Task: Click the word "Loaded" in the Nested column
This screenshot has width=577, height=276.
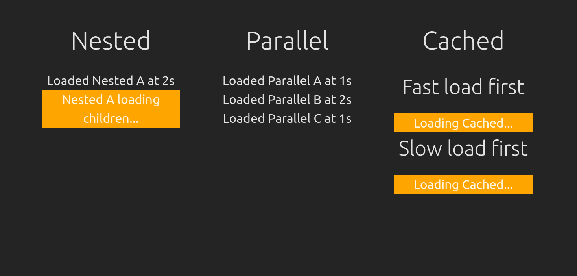Action: (68, 81)
